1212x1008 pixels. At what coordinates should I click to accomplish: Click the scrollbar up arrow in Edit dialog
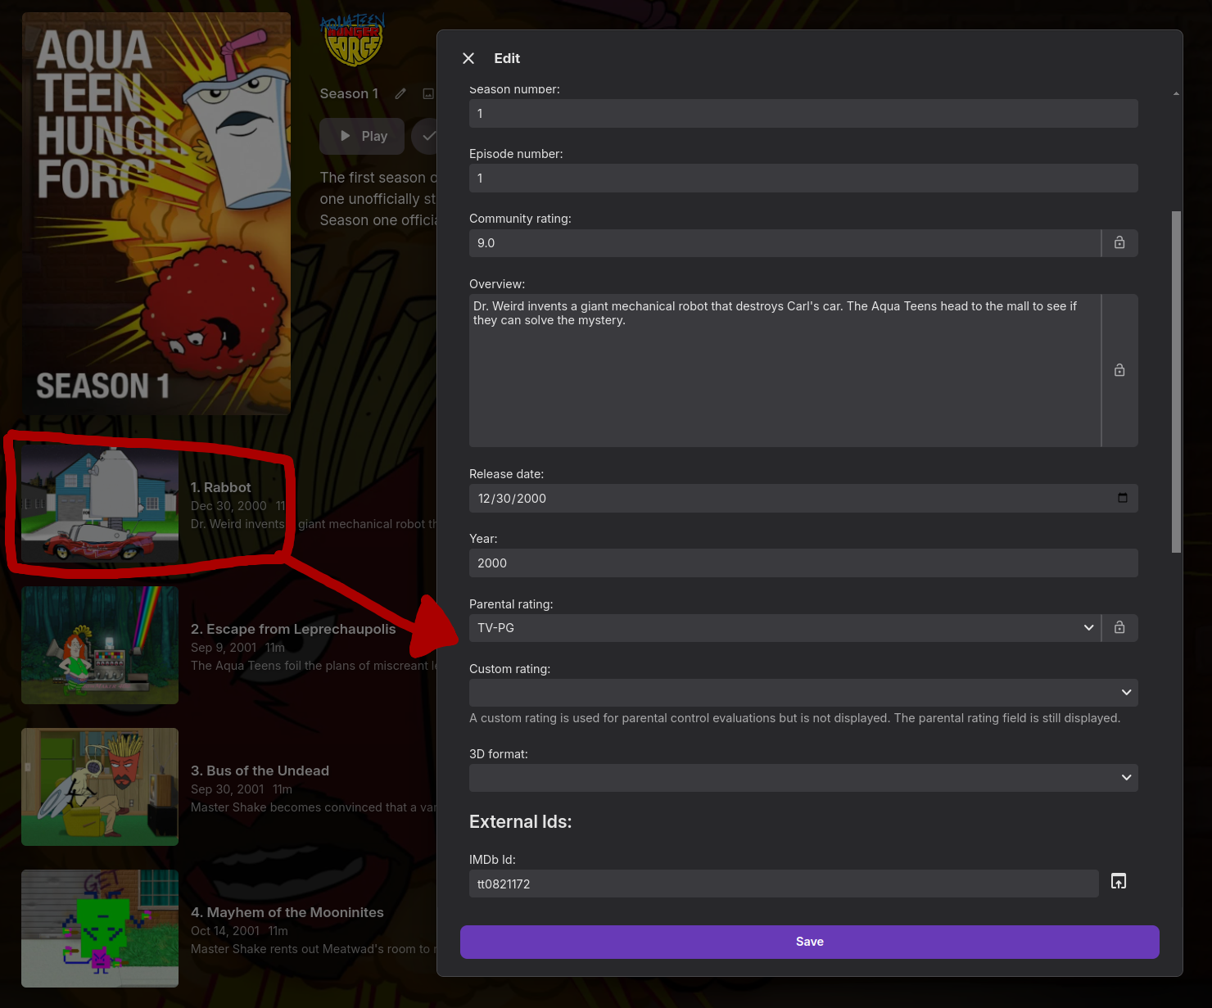click(x=1176, y=94)
